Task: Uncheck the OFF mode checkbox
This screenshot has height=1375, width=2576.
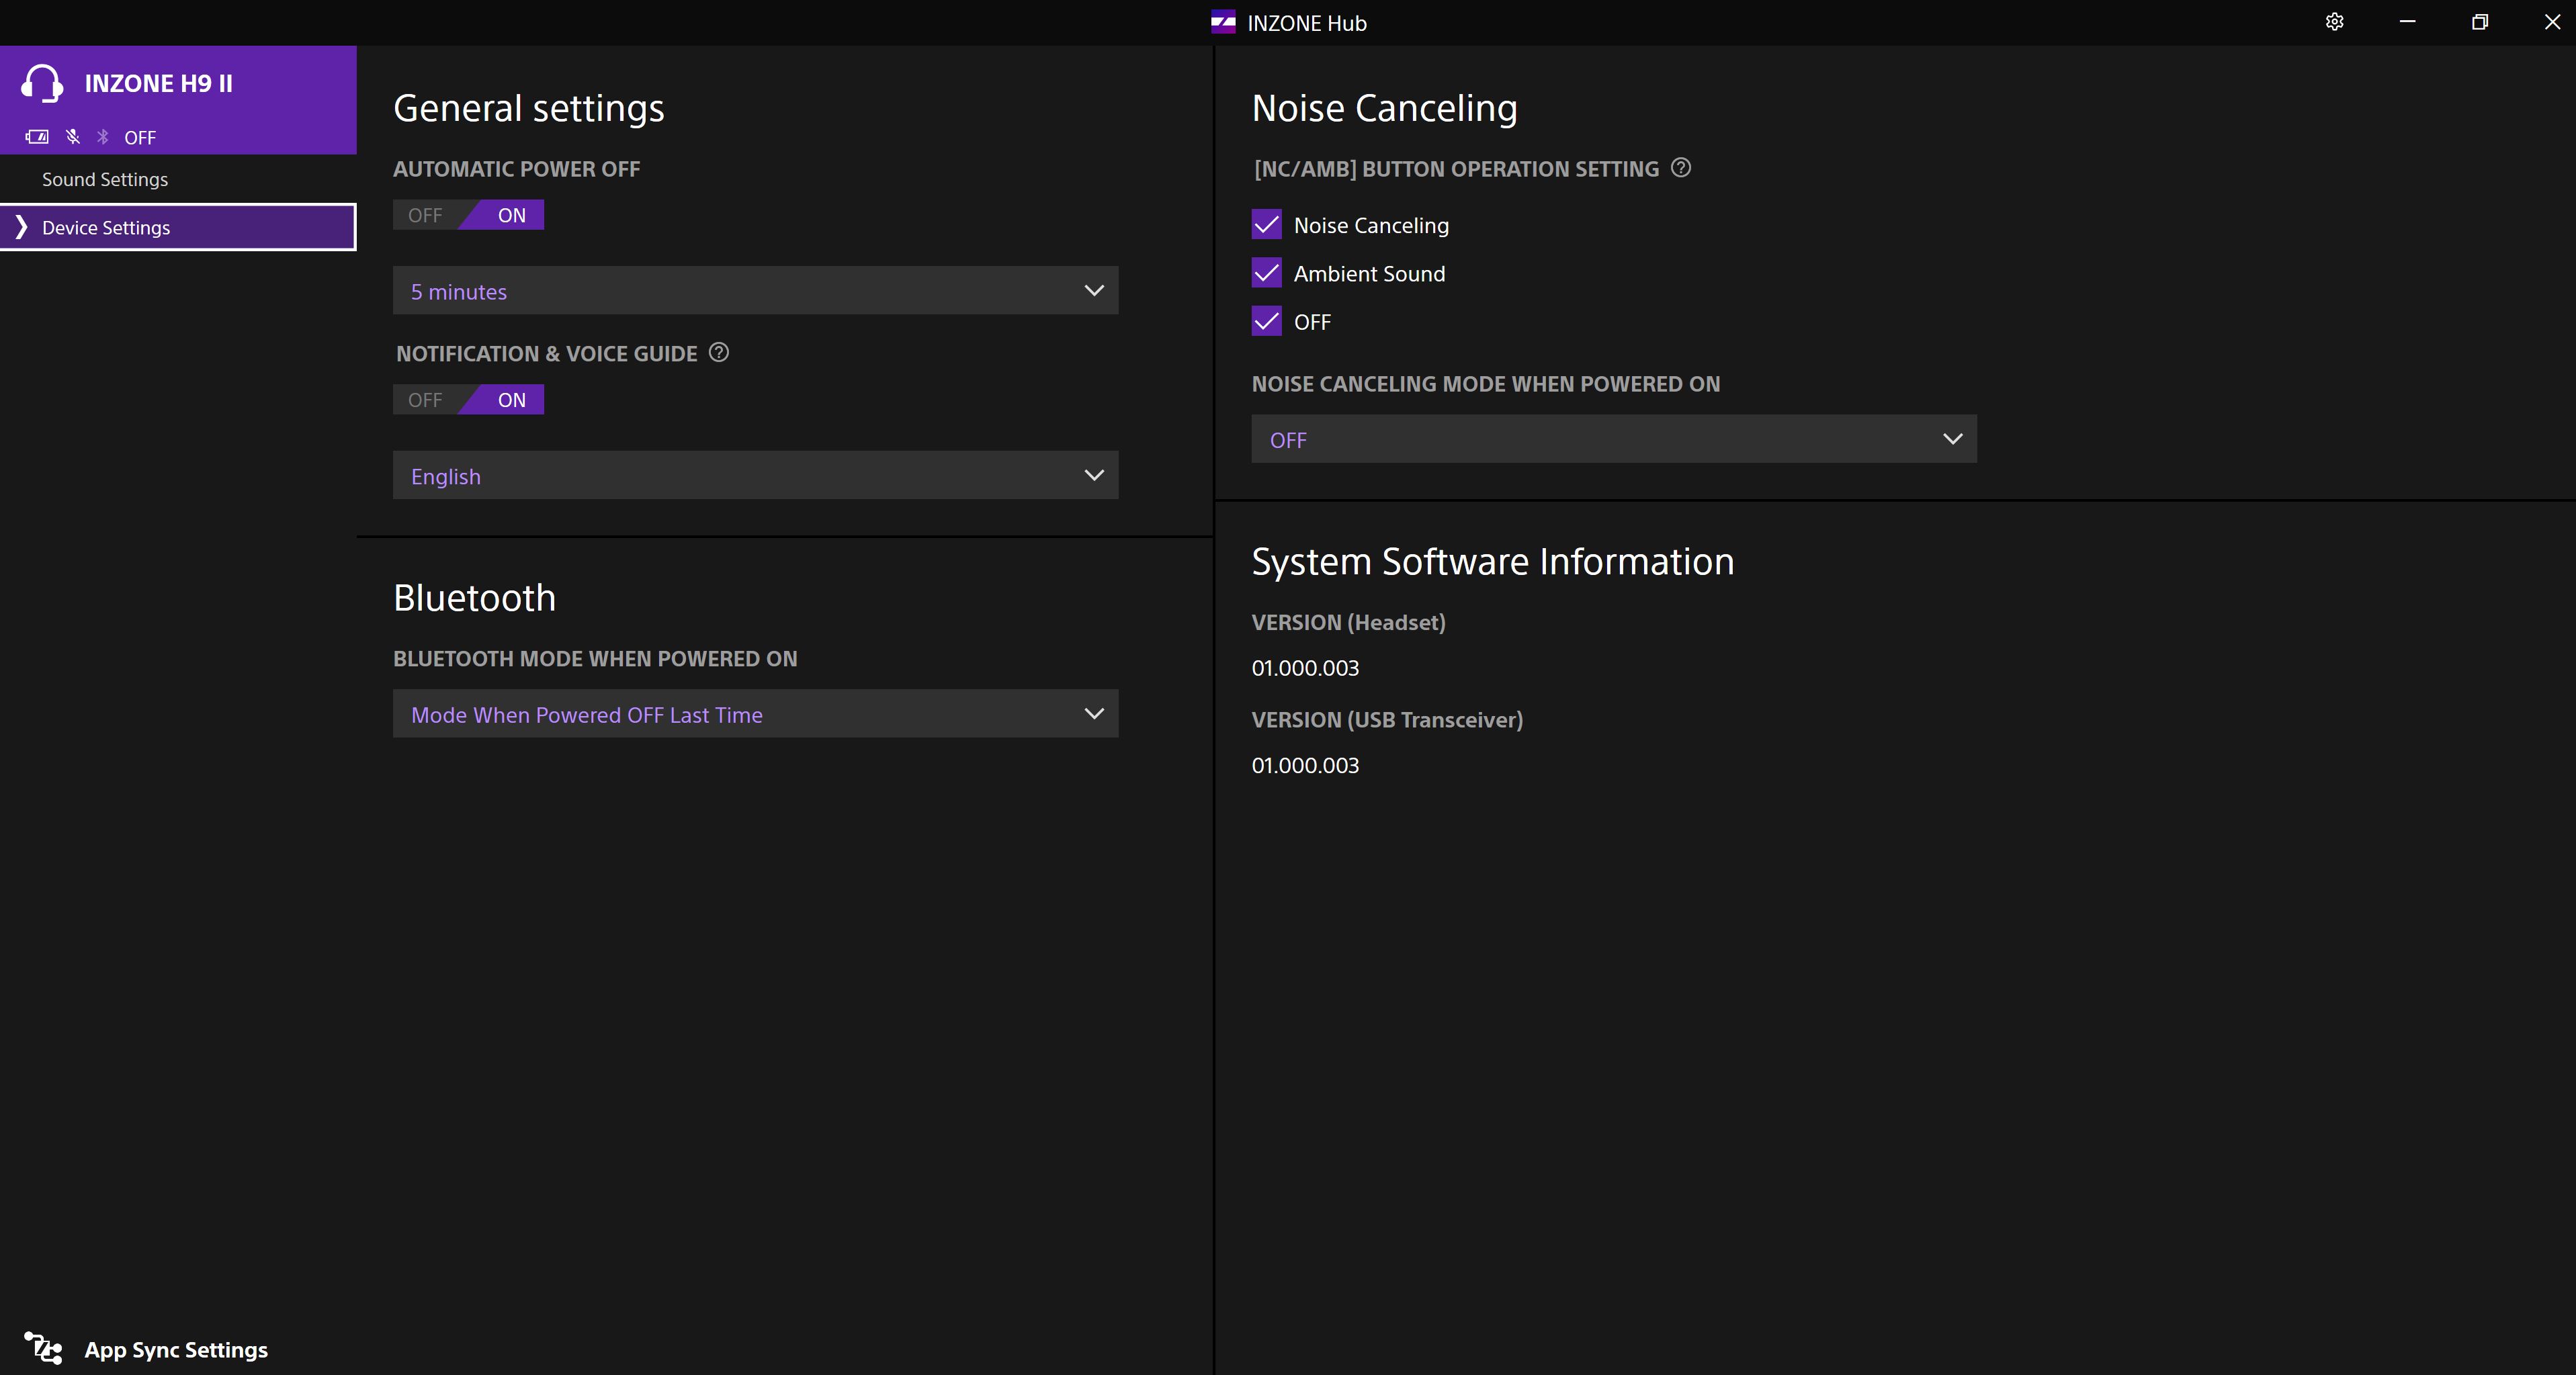Action: pos(1266,321)
